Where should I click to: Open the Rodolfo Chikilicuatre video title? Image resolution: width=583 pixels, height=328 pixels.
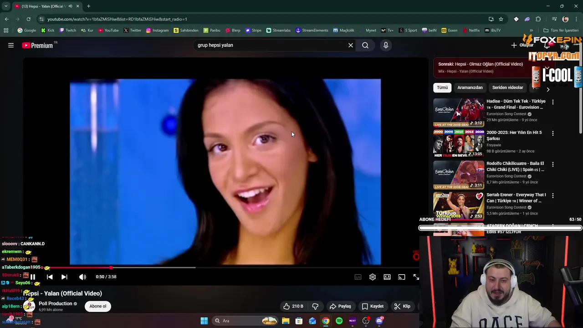coord(515,166)
